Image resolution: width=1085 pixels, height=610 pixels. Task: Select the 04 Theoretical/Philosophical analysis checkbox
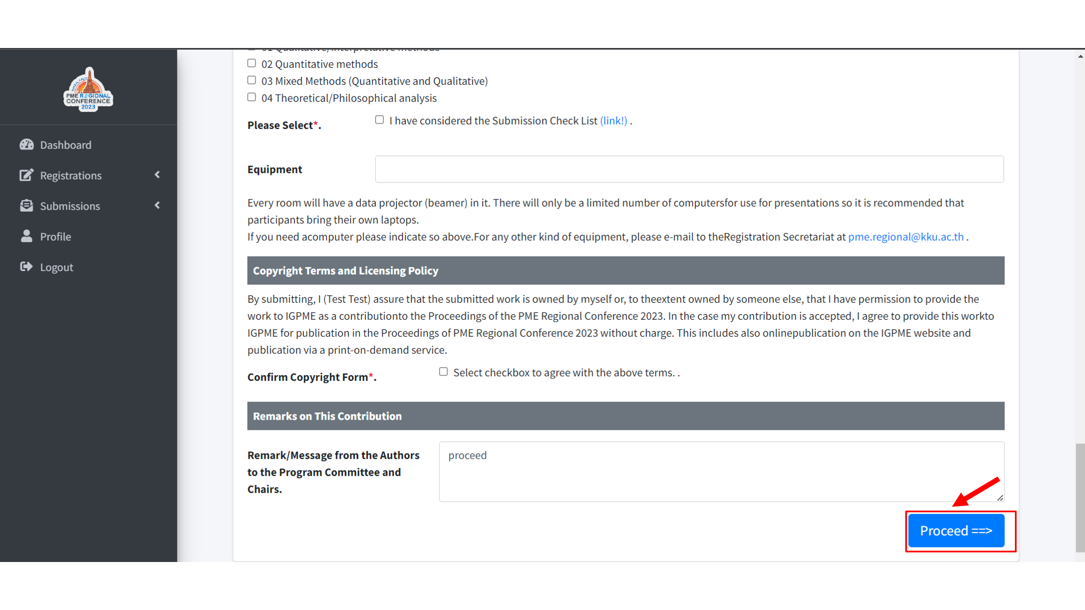click(251, 97)
